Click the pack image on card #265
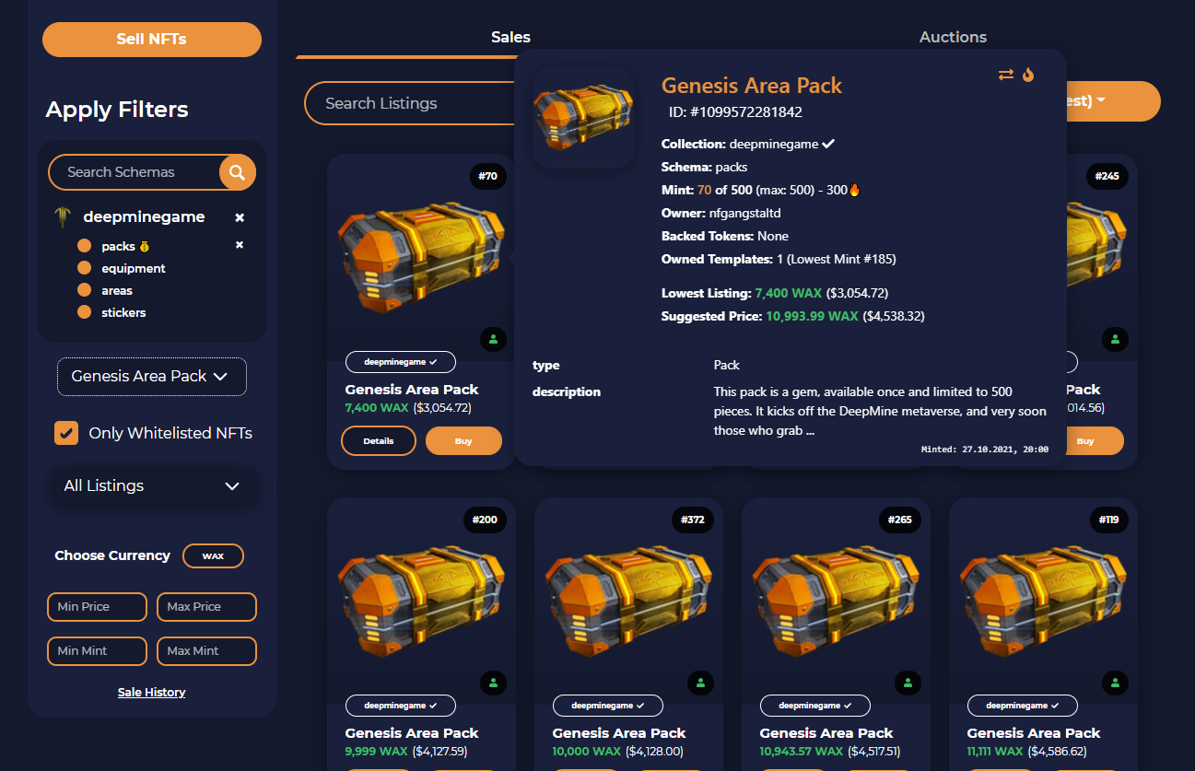The image size is (1195, 771). point(836,600)
